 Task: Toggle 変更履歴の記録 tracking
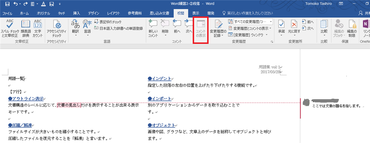click(x=218, y=28)
